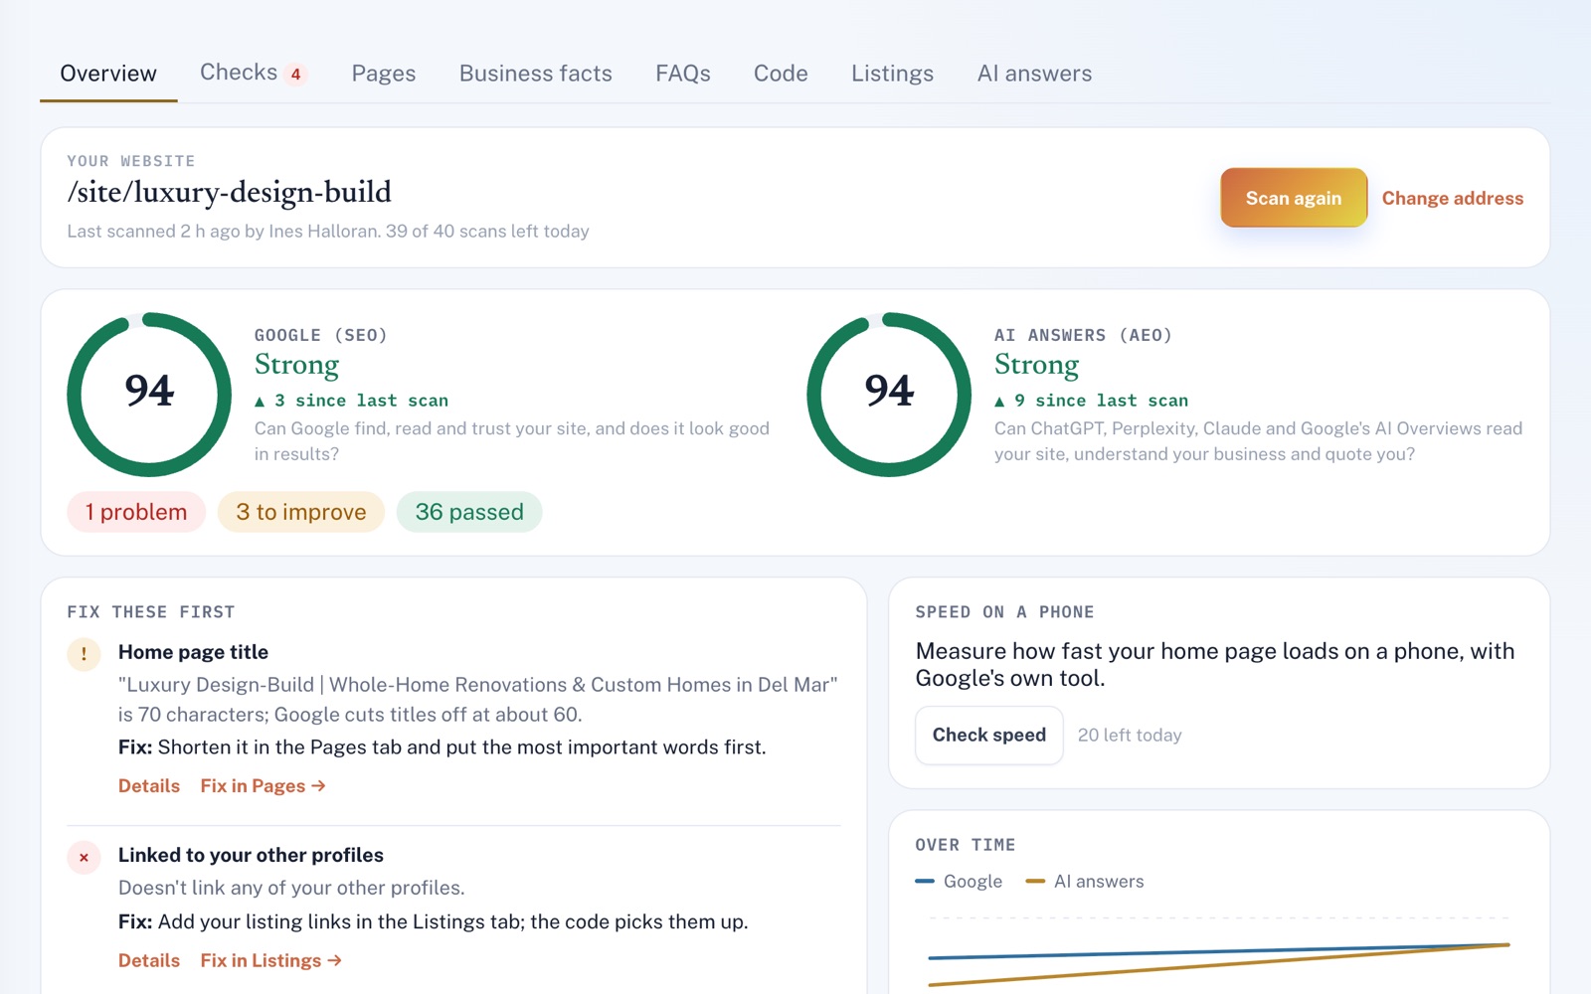Click the AI answers AEO score ring
This screenshot has width=1591, height=994.
tap(889, 395)
